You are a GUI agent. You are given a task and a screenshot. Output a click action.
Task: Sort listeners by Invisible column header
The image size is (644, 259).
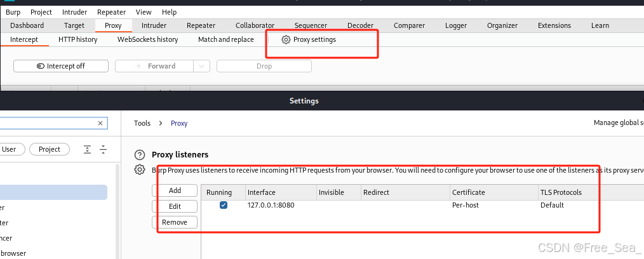[x=338, y=192]
